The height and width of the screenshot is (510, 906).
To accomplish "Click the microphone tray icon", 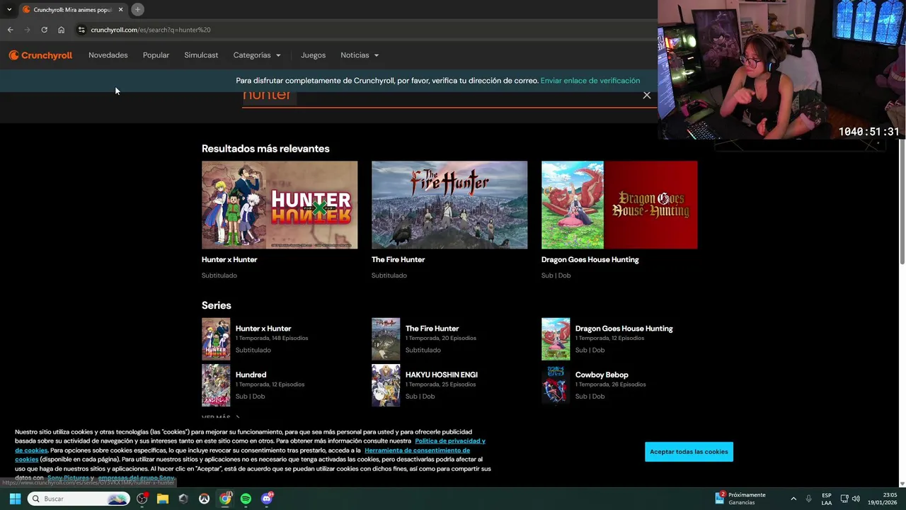I will pyautogui.click(x=808, y=499).
